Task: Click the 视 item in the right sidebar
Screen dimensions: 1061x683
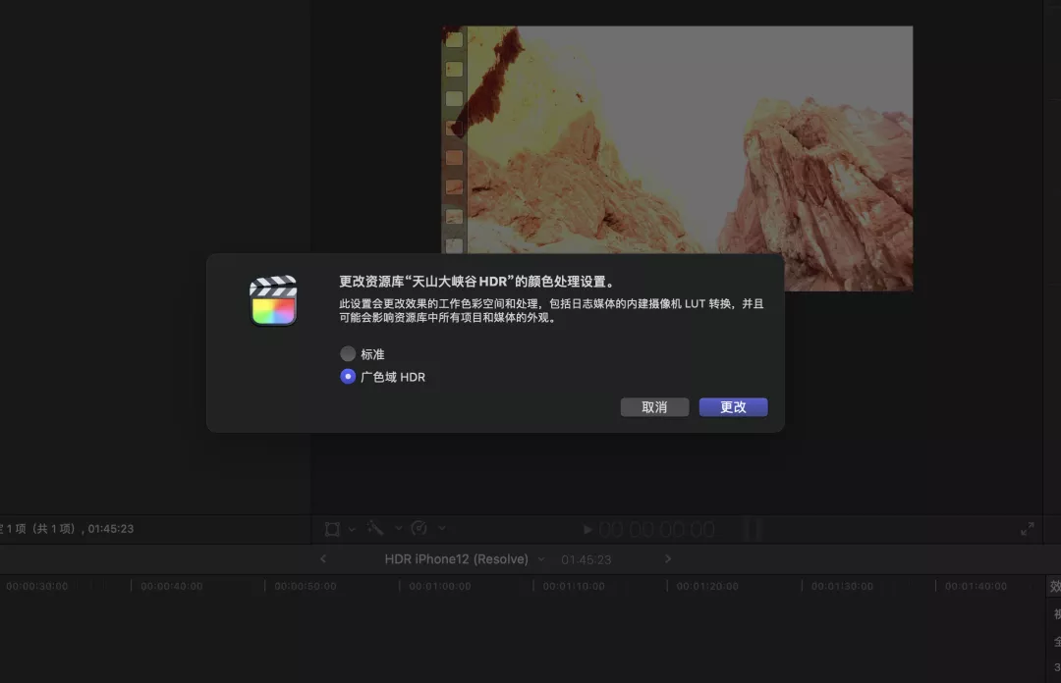Action: pos(1053,610)
